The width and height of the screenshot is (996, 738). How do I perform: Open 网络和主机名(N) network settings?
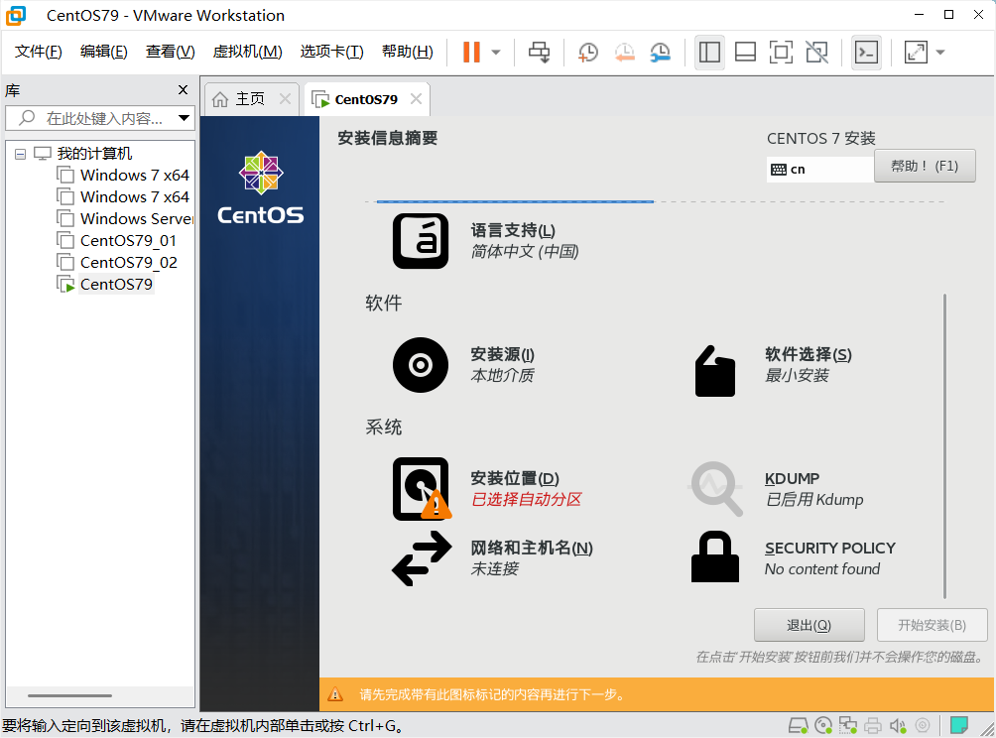492,558
